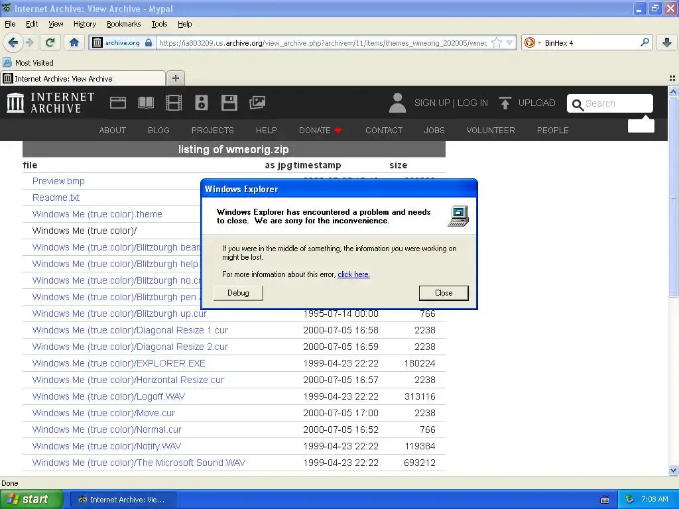Open the Software floppy disk icon

(x=229, y=103)
